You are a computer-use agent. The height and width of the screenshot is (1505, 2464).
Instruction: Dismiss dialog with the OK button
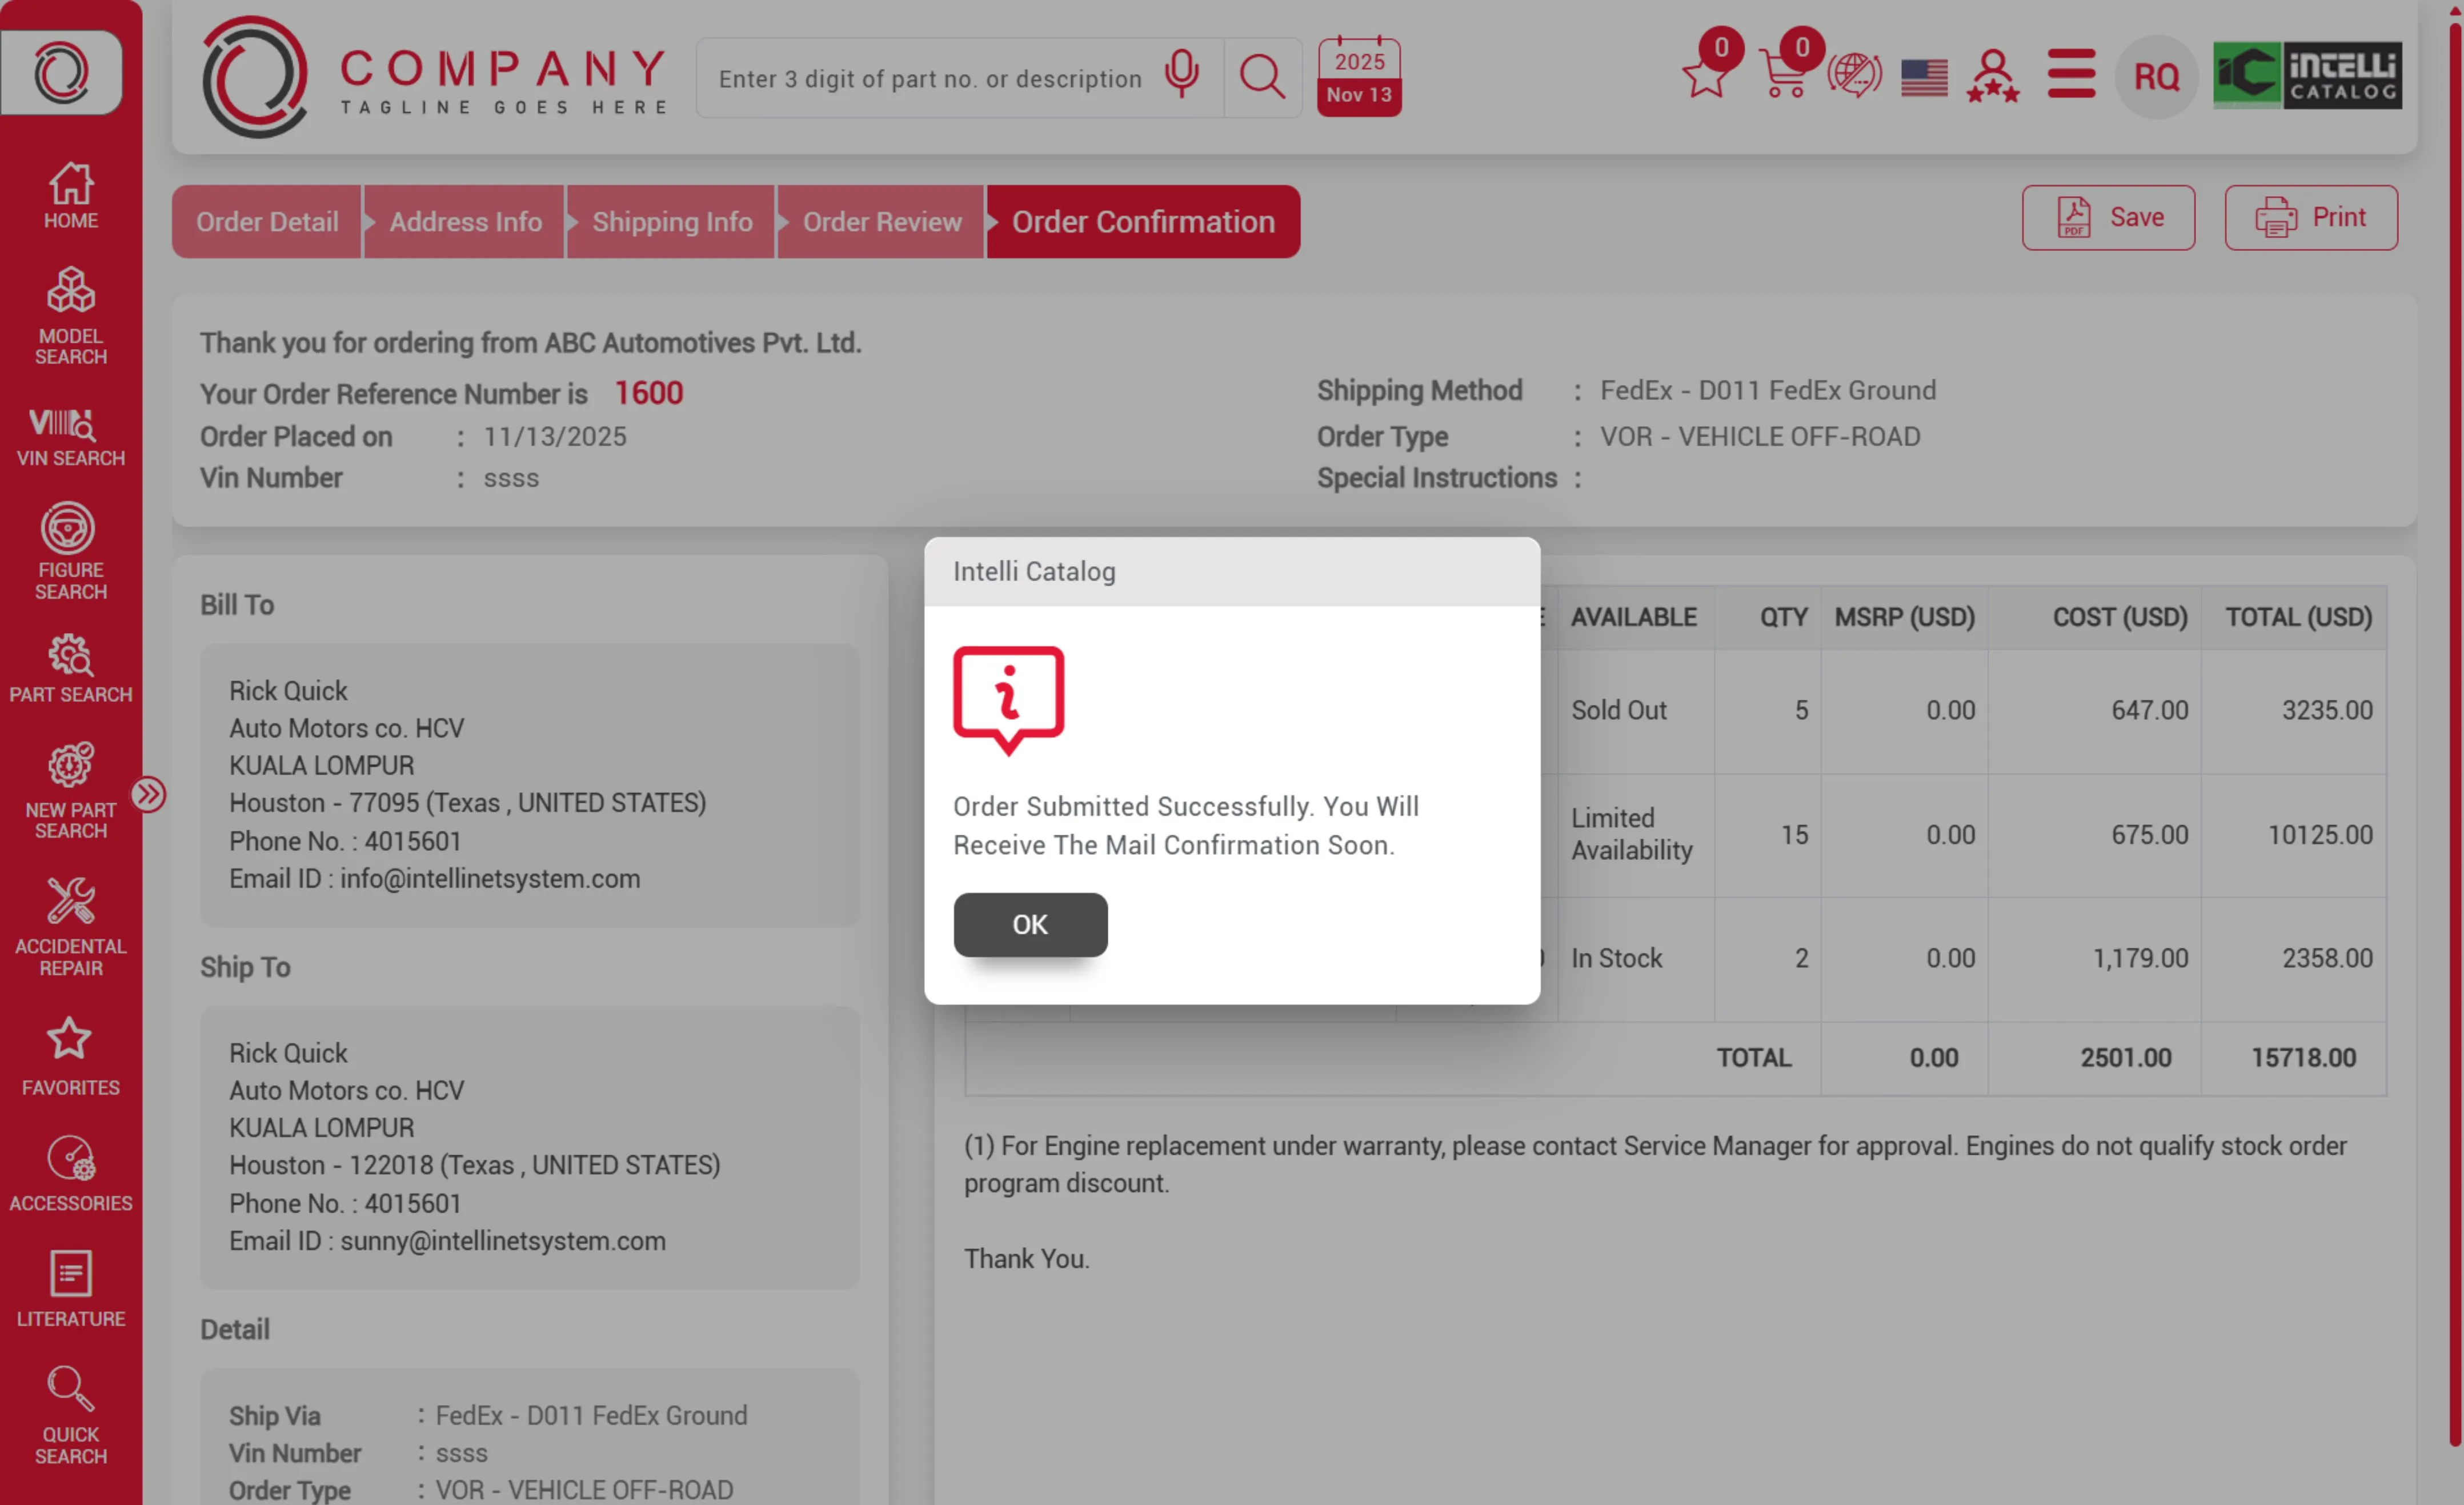coord(1030,924)
